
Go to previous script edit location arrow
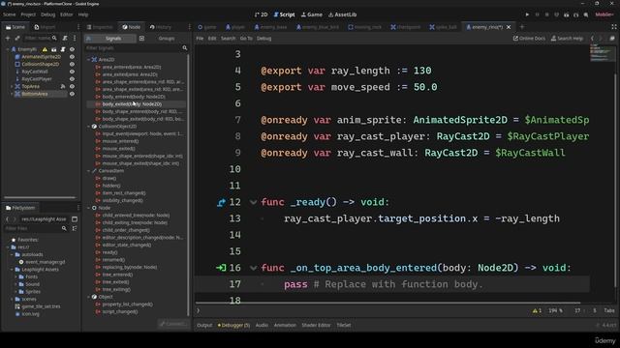pyautogui.click(x=592, y=39)
